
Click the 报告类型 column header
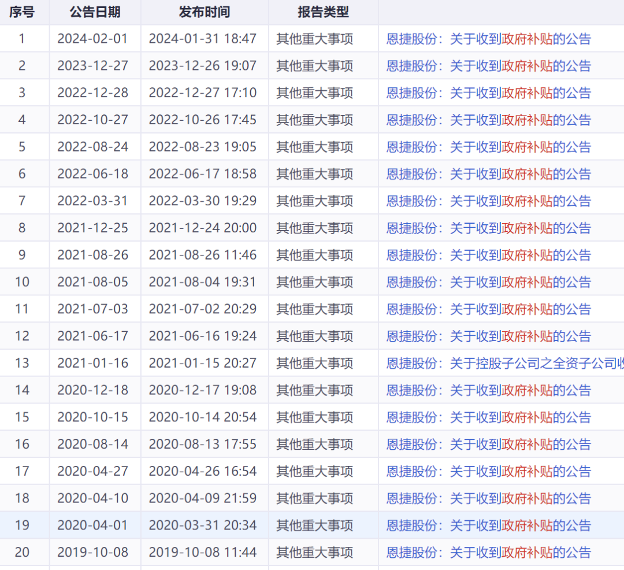click(x=323, y=12)
